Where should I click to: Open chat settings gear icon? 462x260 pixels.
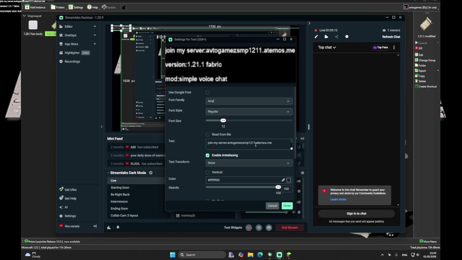[x=347, y=36]
